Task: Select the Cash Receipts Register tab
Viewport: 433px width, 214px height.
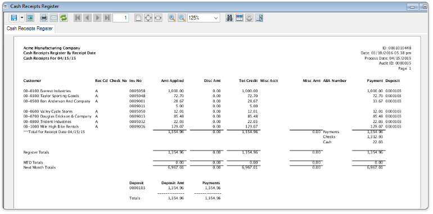Action: coord(30,29)
